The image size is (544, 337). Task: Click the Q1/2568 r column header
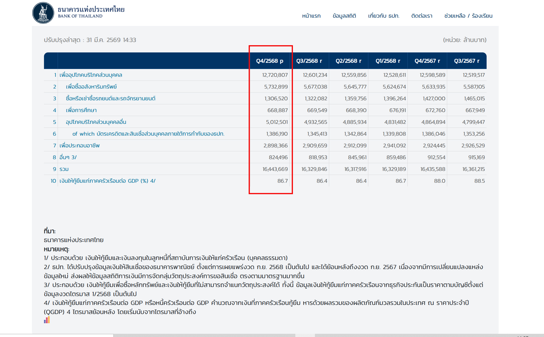pyautogui.click(x=388, y=61)
